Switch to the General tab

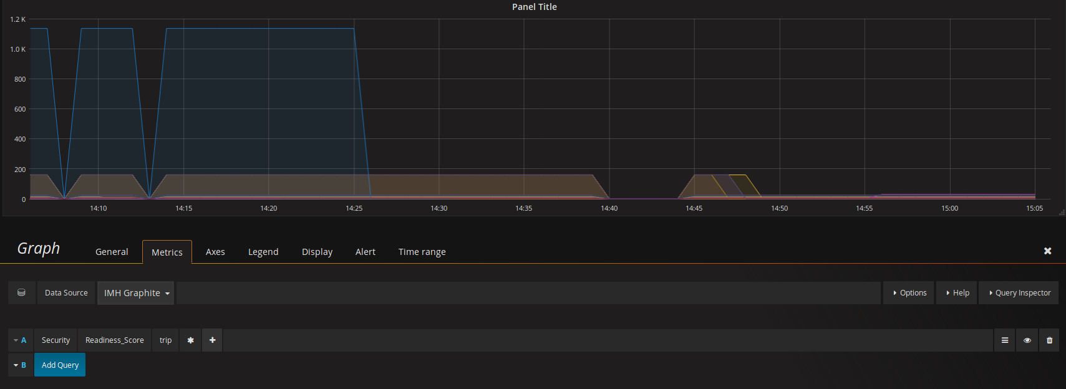pyautogui.click(x=112, y=252)
